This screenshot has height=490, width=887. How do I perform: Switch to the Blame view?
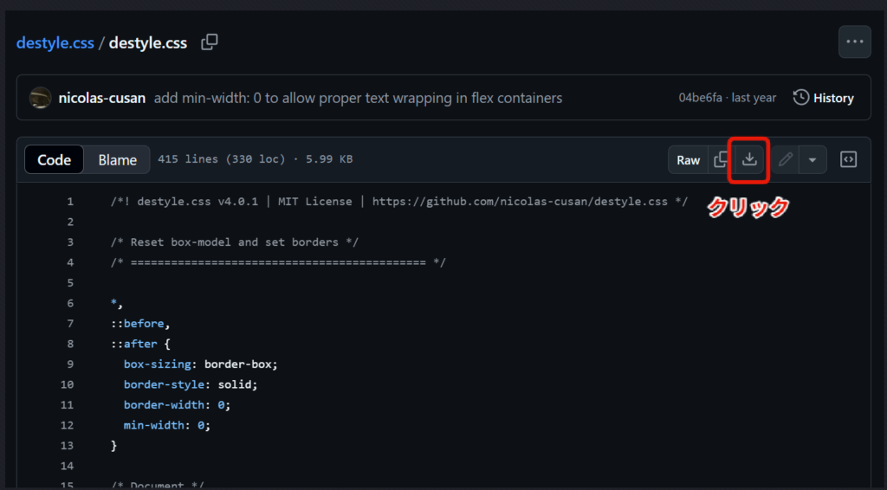tap(117, 160)
